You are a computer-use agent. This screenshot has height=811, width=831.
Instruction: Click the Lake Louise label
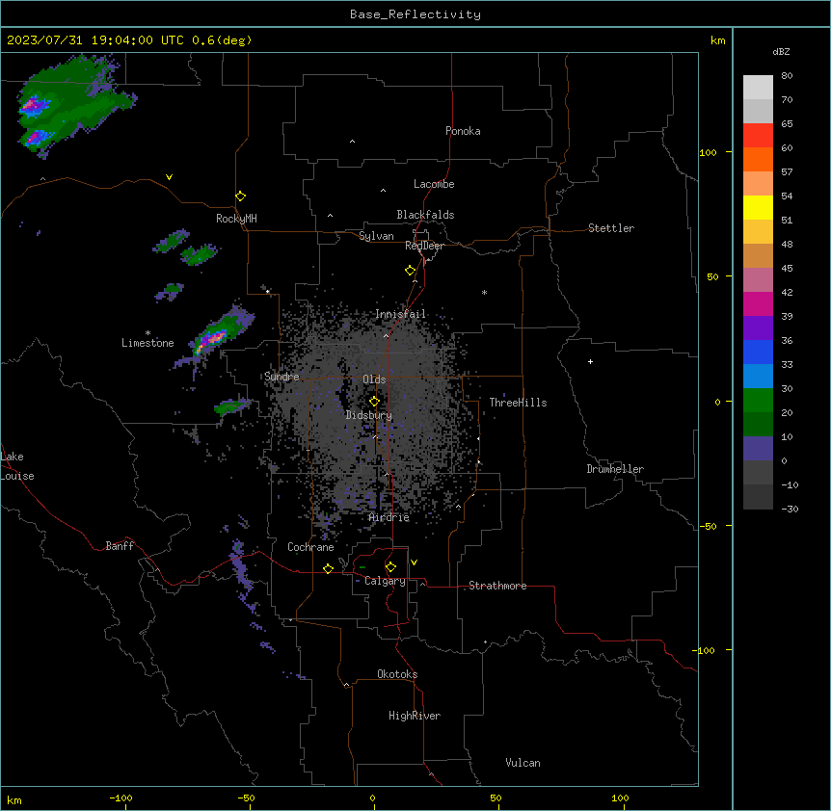click(x=17, y=466)
